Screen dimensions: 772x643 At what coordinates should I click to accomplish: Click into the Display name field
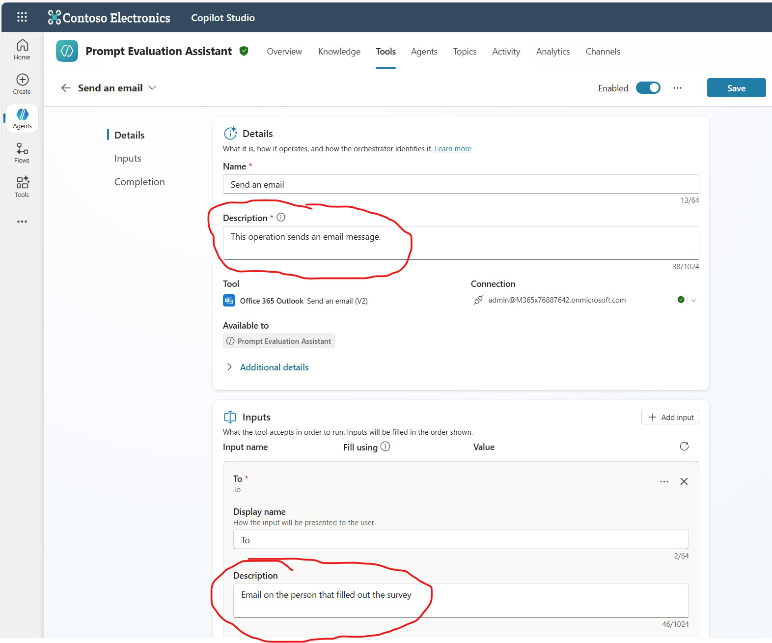tap(461, 539)
